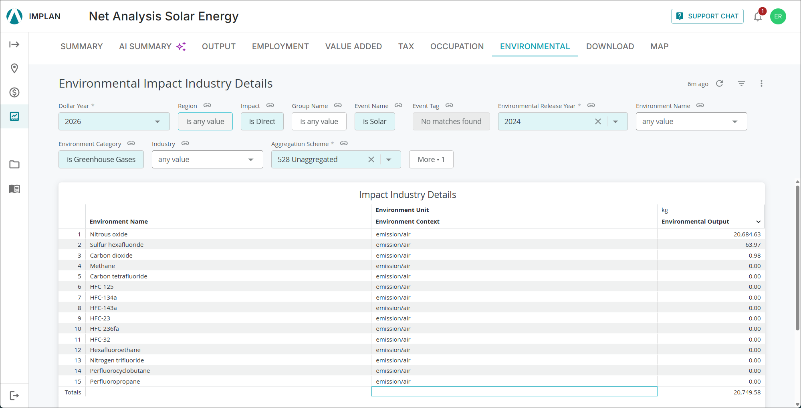
Task: Open the Dollar Year 2026 dropdown
Action: pyautogui.click(x=114, y=121)
